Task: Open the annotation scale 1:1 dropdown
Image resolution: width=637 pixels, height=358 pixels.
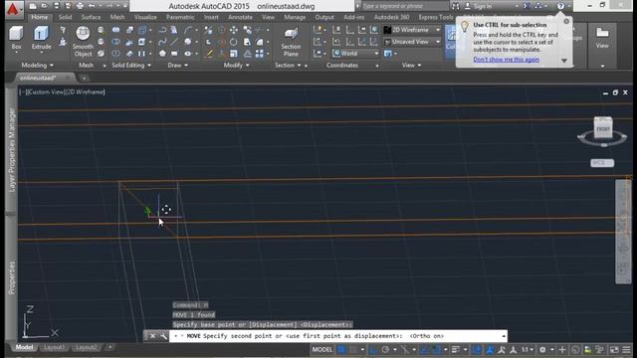Action: (x=528, y=349)
